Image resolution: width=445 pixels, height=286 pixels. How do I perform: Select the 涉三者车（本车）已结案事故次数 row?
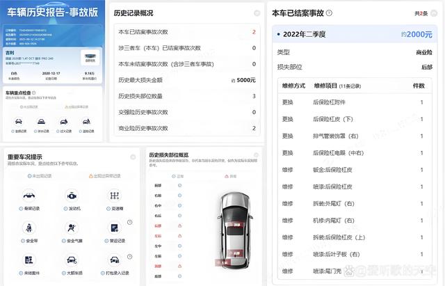(187, 48)
